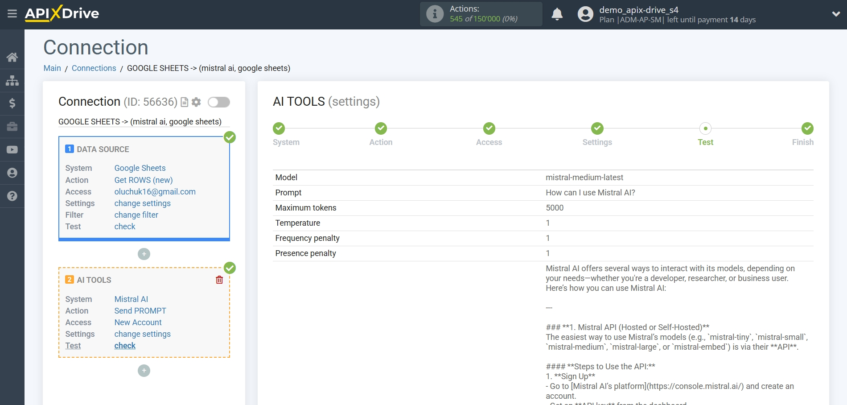Open the hamburger menu in the header
Screen dimensions: 847x405
pos(12,14)
